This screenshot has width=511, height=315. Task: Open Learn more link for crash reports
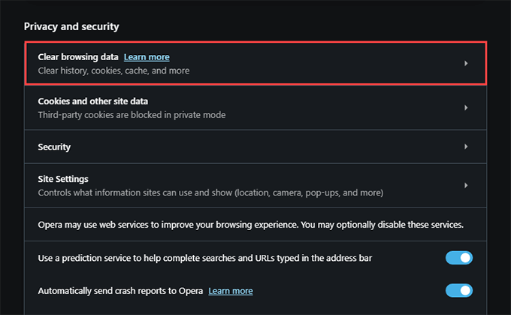click(231, 291)
